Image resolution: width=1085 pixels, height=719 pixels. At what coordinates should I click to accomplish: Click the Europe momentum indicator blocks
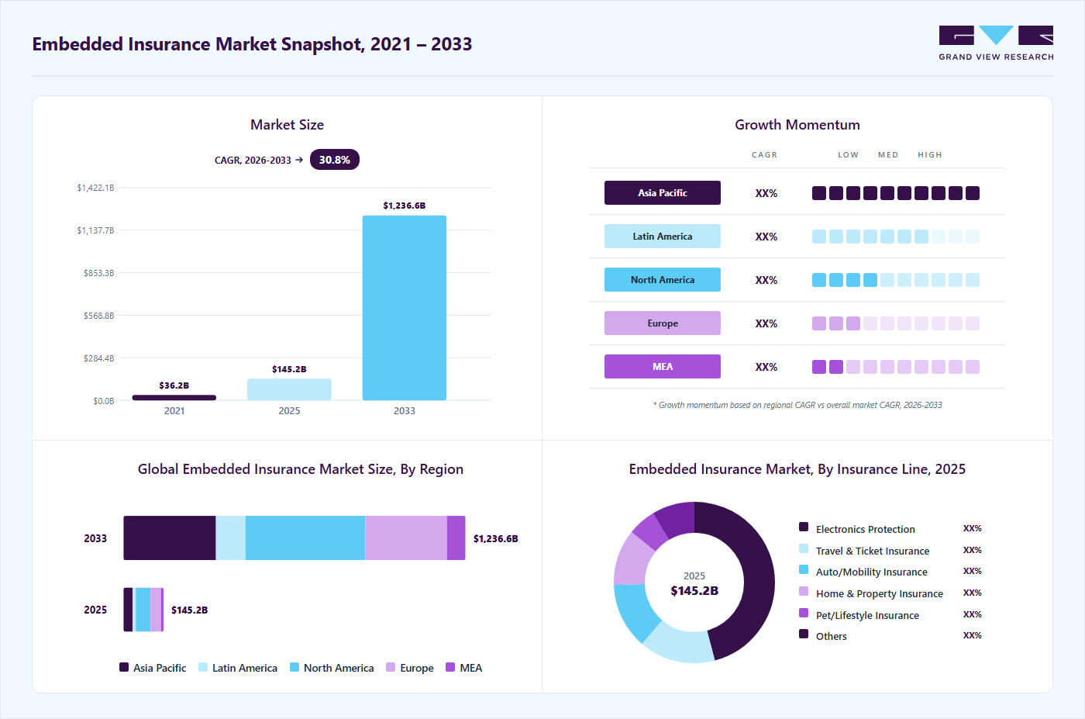896,323
